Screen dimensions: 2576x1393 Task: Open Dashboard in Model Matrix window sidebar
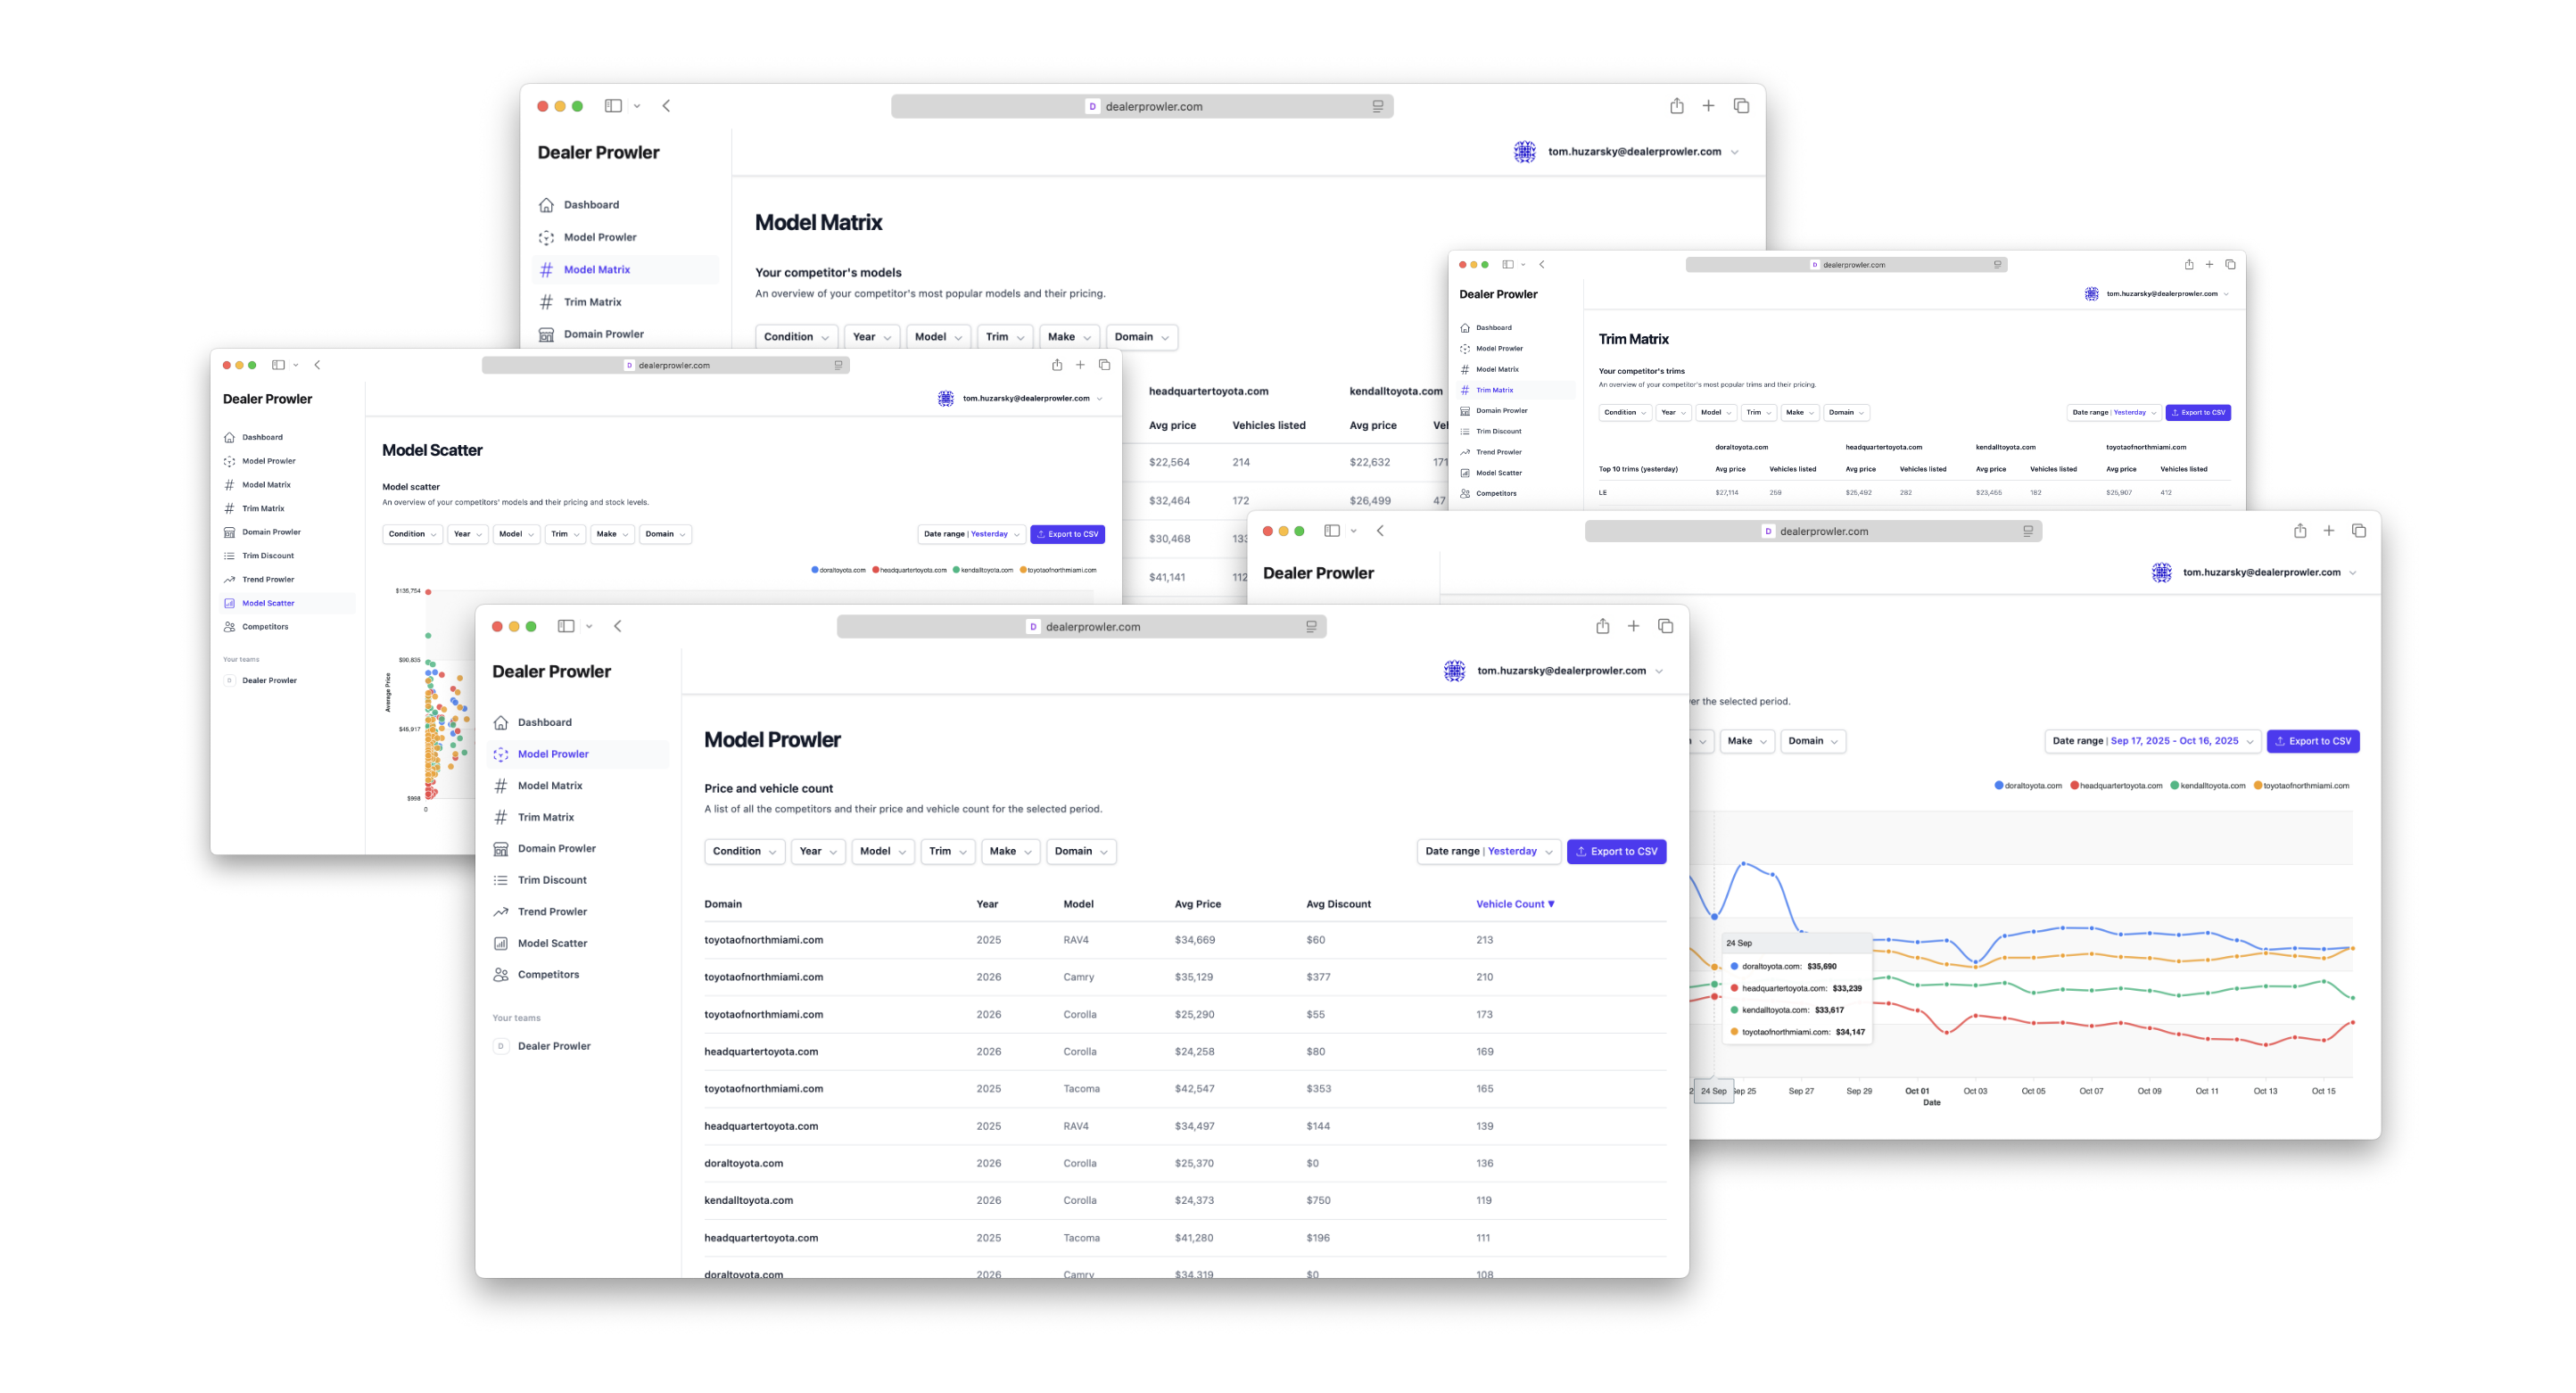click(x=590, y=205)
